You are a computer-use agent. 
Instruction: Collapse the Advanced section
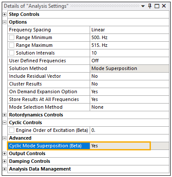click(x=5, y=138)
